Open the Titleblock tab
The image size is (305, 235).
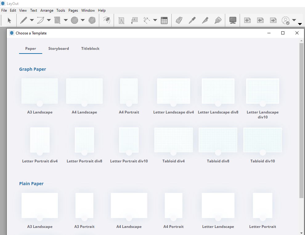click(90, 49)
